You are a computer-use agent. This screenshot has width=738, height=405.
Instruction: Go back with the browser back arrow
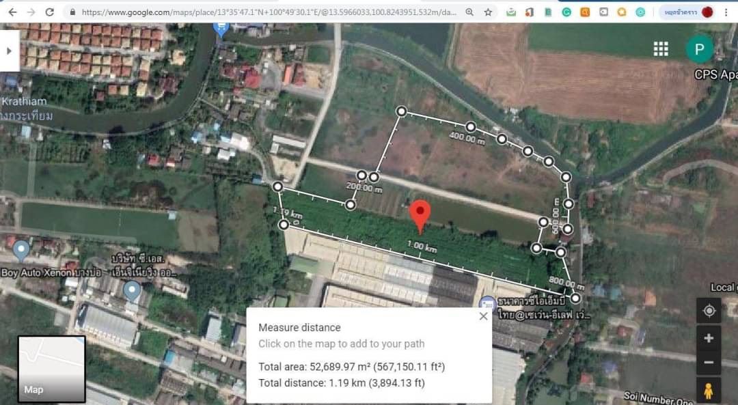tap(13, 12)
